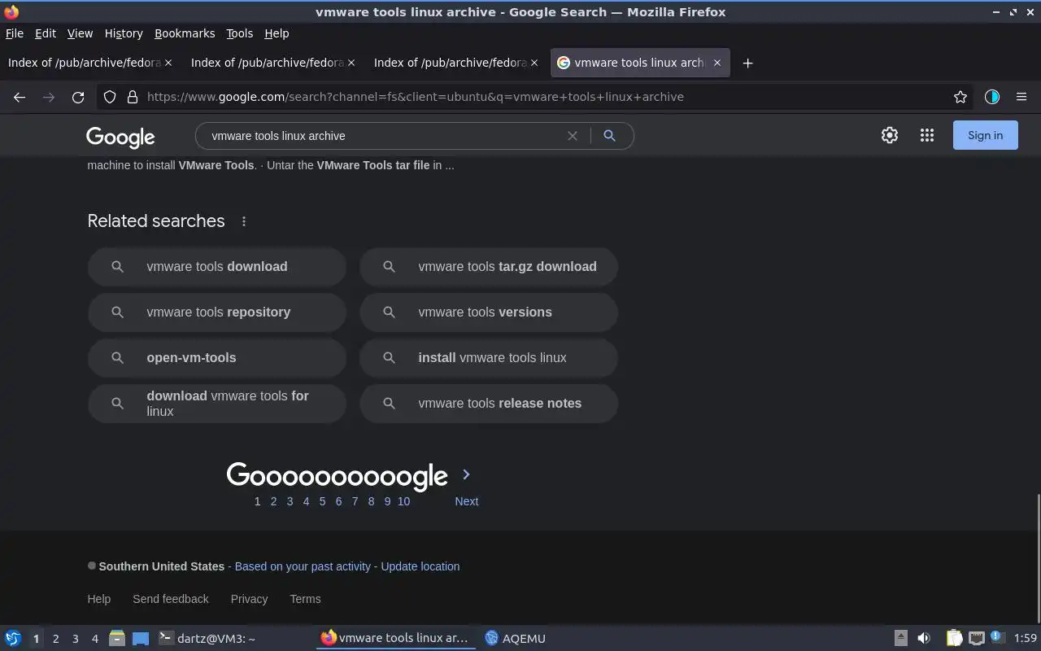Search for vmware tools release notes

click(x=489, y=404)
